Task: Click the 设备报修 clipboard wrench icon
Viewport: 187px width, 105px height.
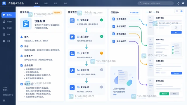Action: pyautogui.click(x=26, y=24)
